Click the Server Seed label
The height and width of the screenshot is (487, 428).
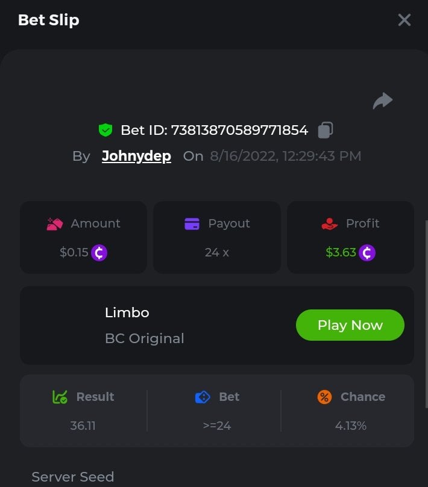(72, 477)
